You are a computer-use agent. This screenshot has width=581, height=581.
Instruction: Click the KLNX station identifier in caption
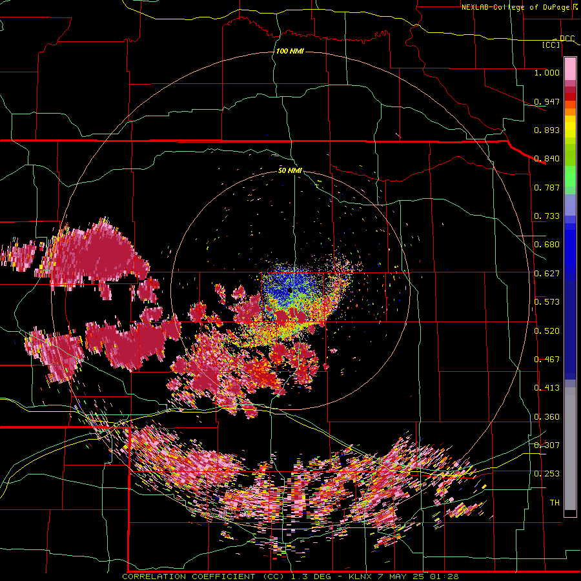[360, 576]
